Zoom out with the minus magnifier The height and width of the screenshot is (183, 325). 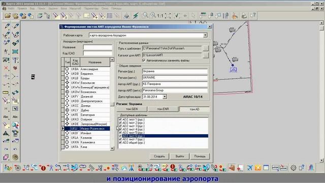point(145,16)
